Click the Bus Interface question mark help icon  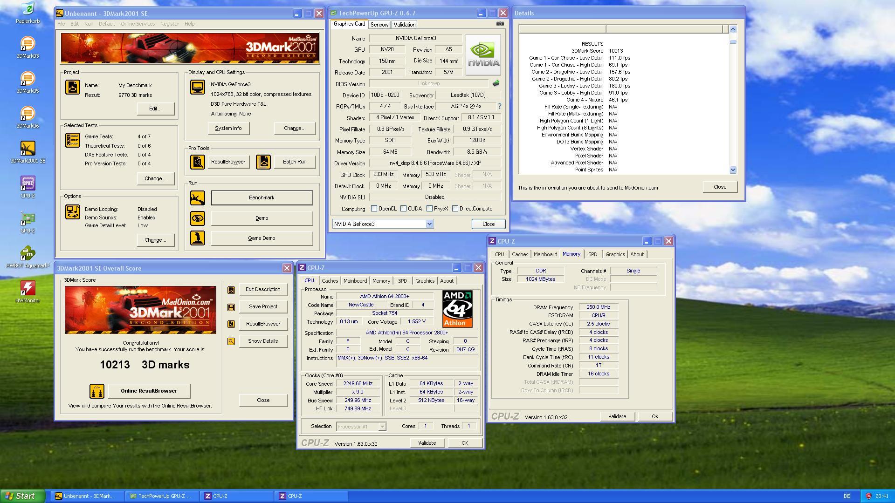coord(499,106)
